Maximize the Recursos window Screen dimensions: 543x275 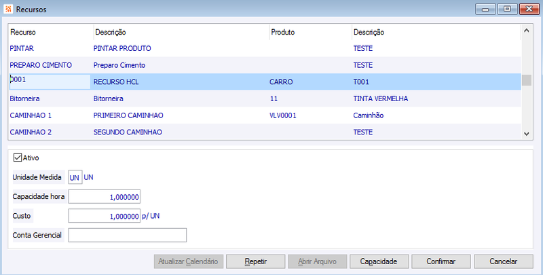[507, 9]
